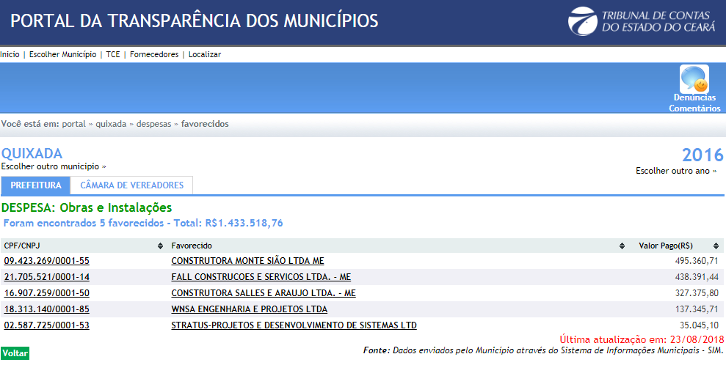Screen dimensions: 726x365
Task: Sort by Favorecido column arrows
Action: (622, 246)
